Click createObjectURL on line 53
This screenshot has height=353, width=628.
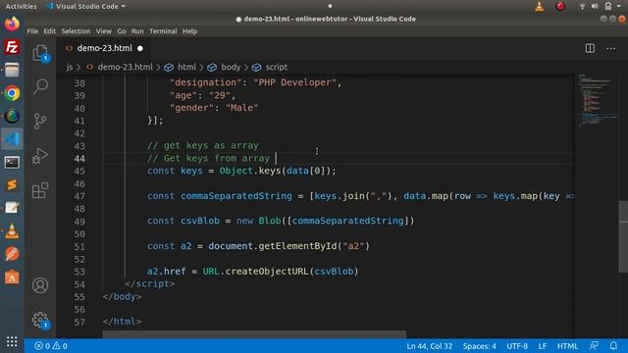[x=267, y=272]
